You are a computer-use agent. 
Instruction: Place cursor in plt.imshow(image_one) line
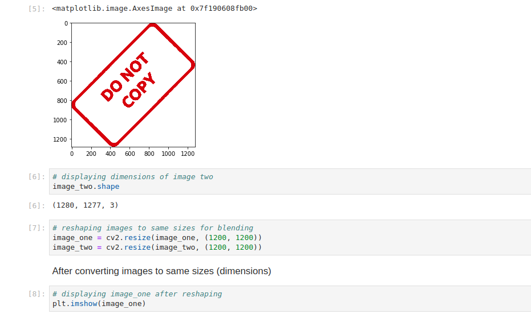(x=99, y=303)
